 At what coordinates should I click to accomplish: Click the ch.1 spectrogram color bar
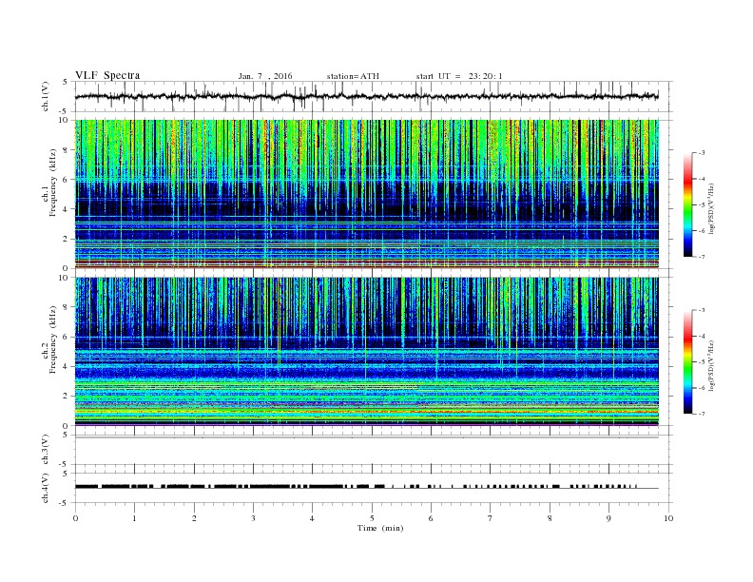click(x=687, y=205)
